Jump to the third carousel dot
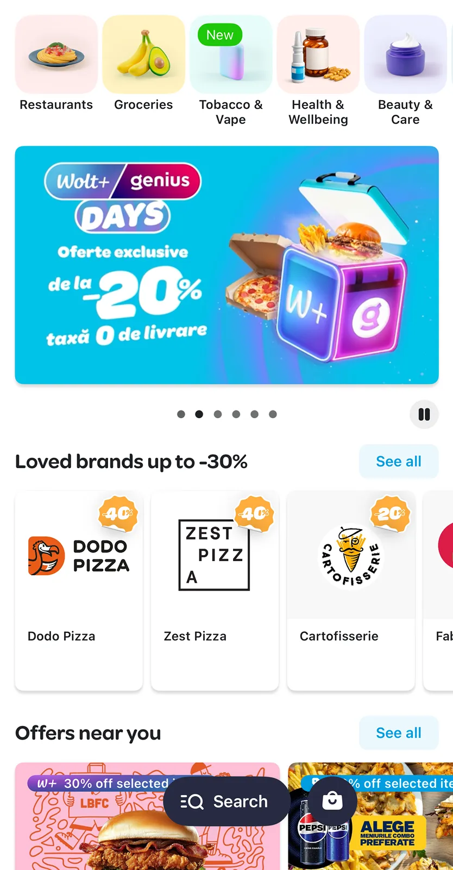Viewport: 453px width, 870px height. 218,414
